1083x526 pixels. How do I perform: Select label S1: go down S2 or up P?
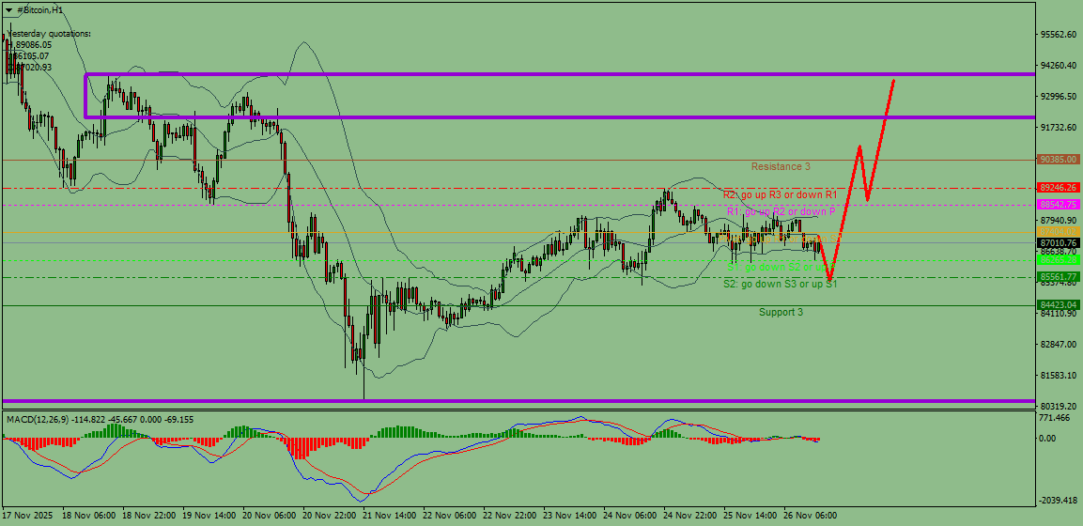781,267
